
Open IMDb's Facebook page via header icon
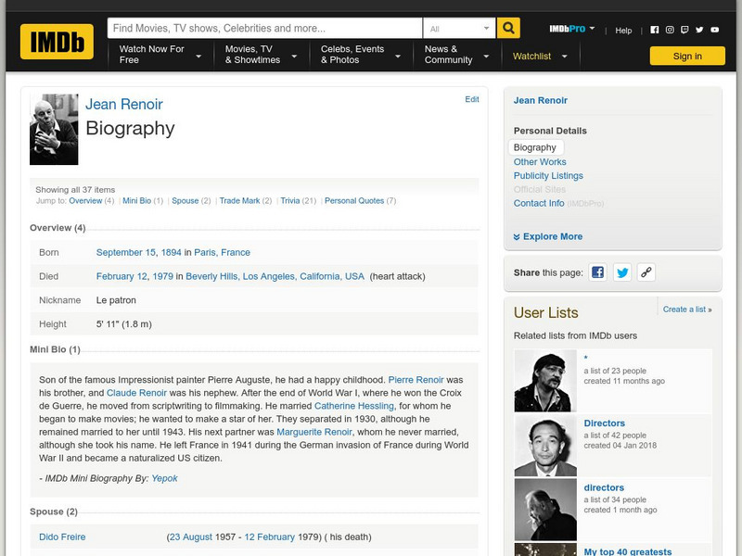(x=655, y=29)
